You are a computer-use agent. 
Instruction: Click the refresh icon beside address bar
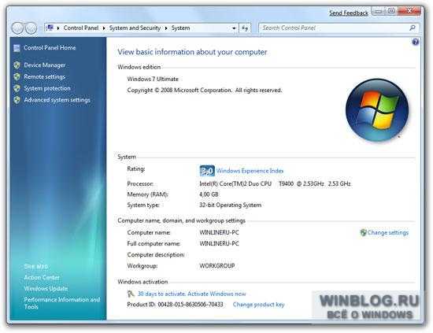pos(245,28)
